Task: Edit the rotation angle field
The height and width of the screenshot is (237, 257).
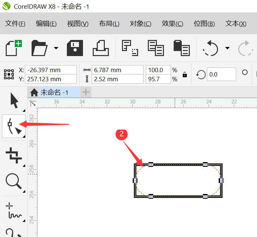Action: tap(221, 75)
